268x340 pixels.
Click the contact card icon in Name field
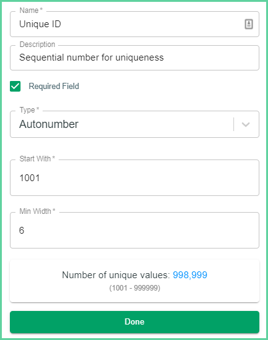249,24
